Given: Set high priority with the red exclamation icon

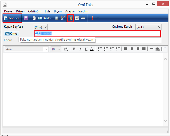Looking at the screenshot, I should [x=92, y=18].
